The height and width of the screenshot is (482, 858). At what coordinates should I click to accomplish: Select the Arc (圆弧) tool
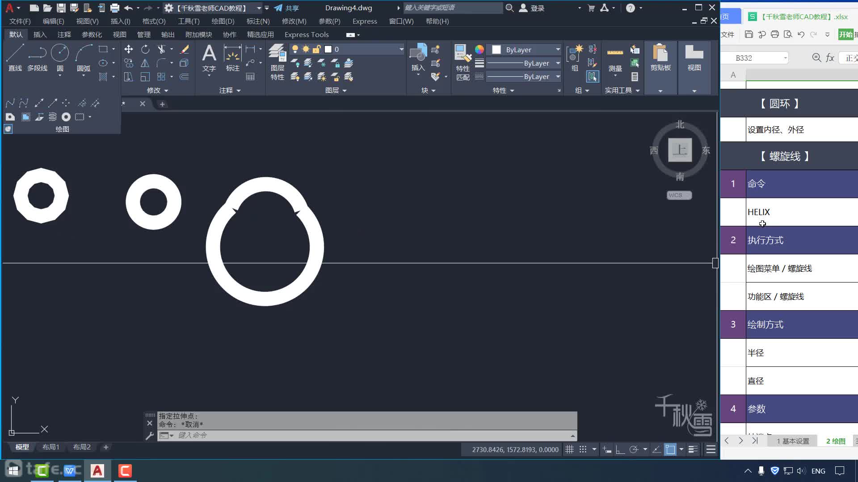point(84,58)
